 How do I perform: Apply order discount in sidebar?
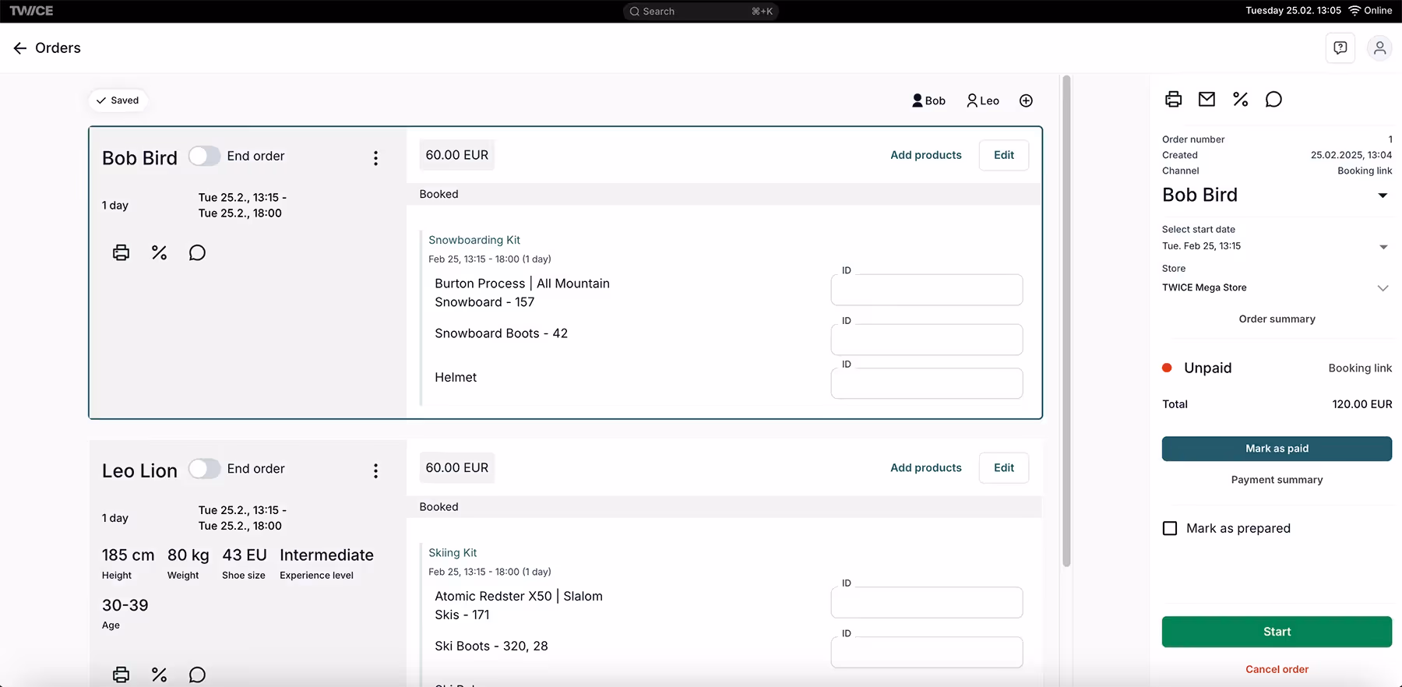tap(1240, 99)
